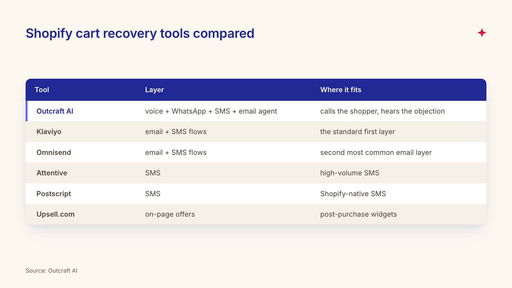Select the 'Klaviyo' tool cell
The height and width of the screenshot is (288, 512).
point(49,132)
